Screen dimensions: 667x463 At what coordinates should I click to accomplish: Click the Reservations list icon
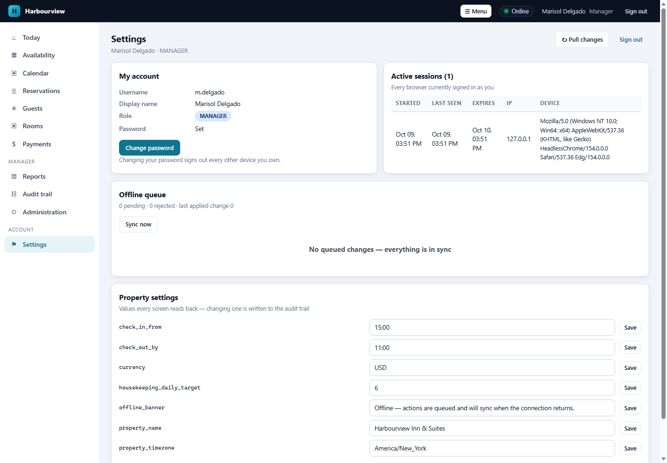pyautogui.click(x=14, y=91)
